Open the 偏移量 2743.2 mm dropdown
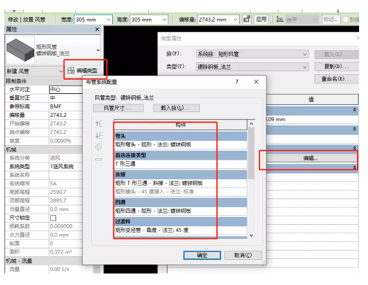 coord(235,19)
